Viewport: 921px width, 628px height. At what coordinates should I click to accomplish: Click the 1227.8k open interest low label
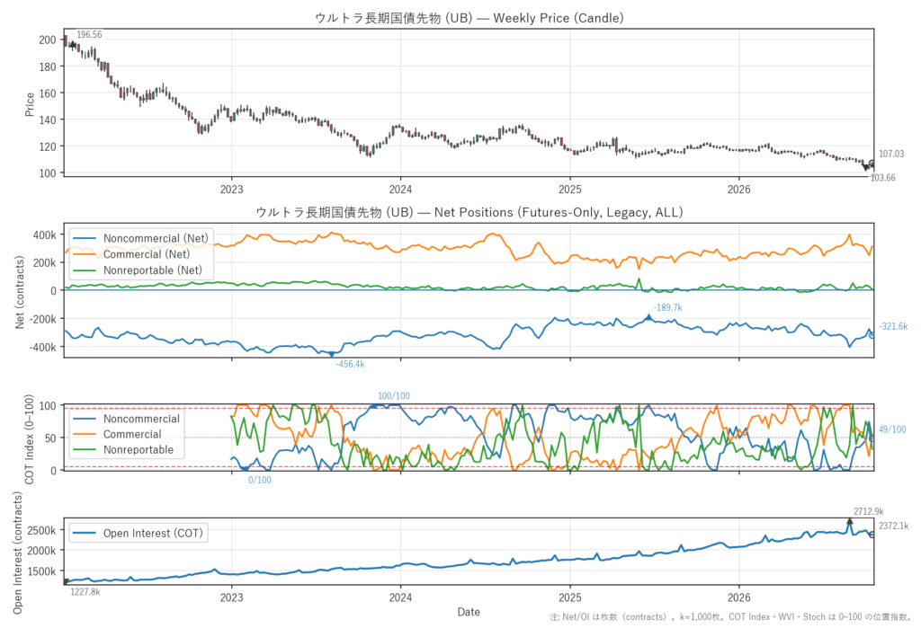click(x=85, y=591)
